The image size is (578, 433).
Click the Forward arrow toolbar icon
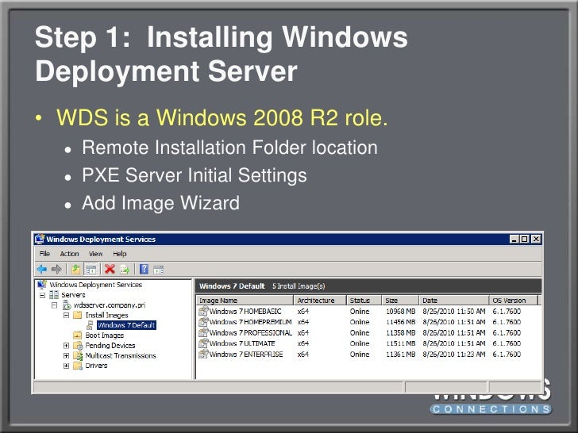coord(56,270)
